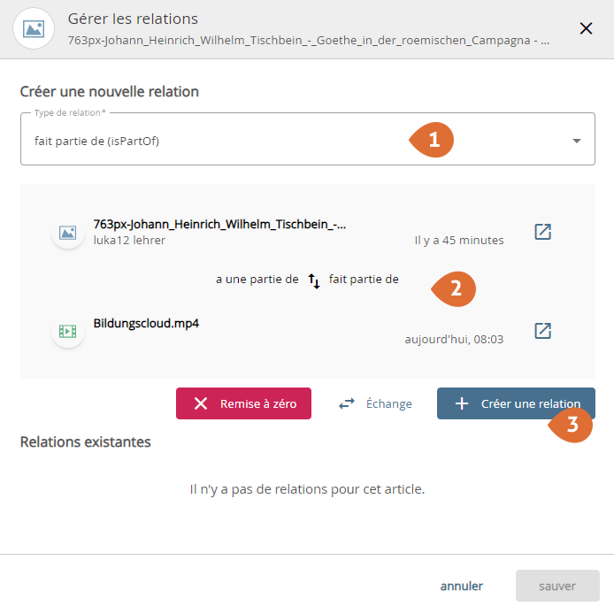Click the X icon in Remise à zéro
The height and width of the screenshot is (614, 614).
[x=201, y=403]
